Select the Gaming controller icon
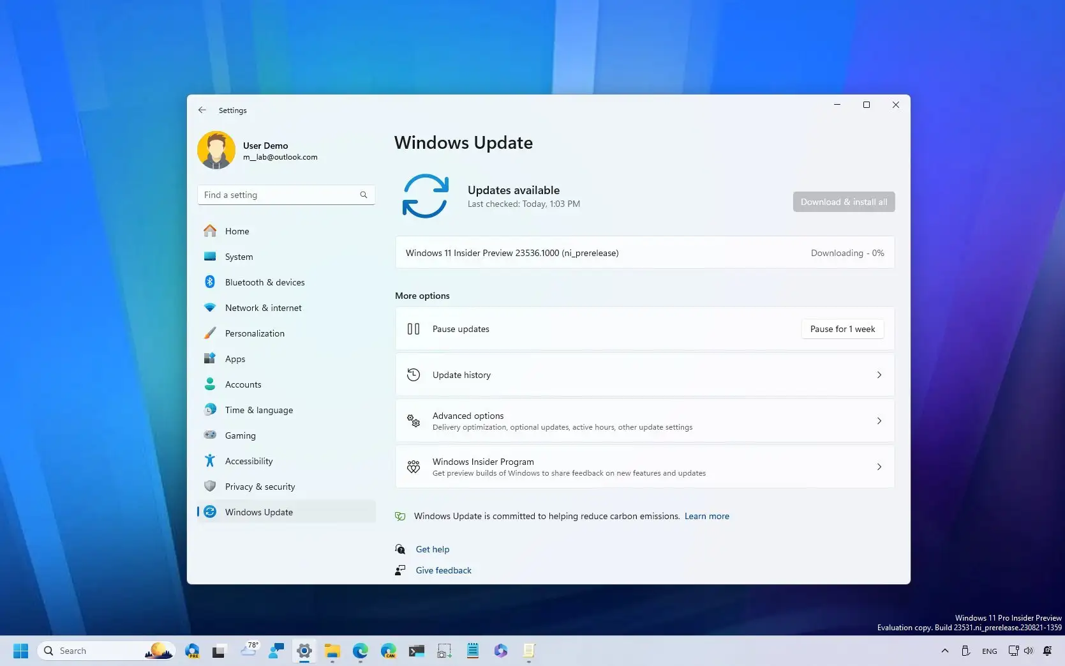Screen dimensions: 1065x666 tap(211, 435)
